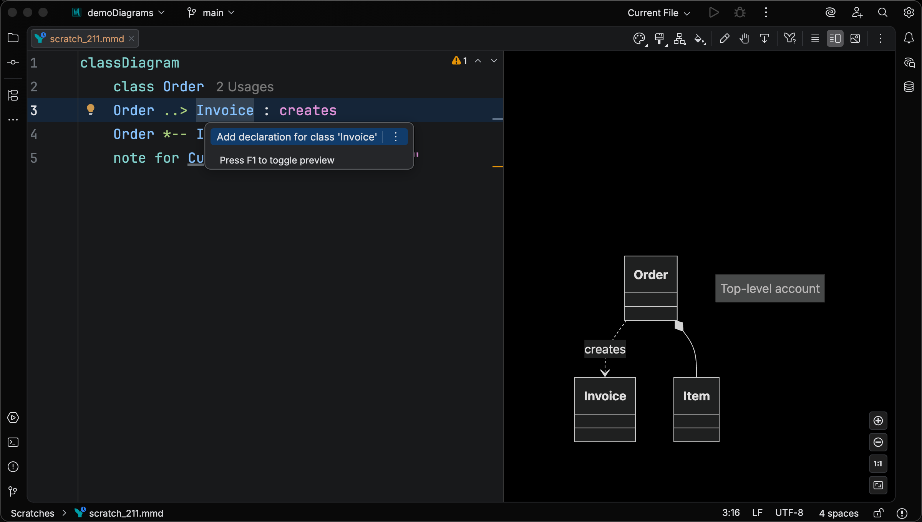Screen dimensions: 922x522
Task: Open the paint roller look menu
Action: pos(660,39)
